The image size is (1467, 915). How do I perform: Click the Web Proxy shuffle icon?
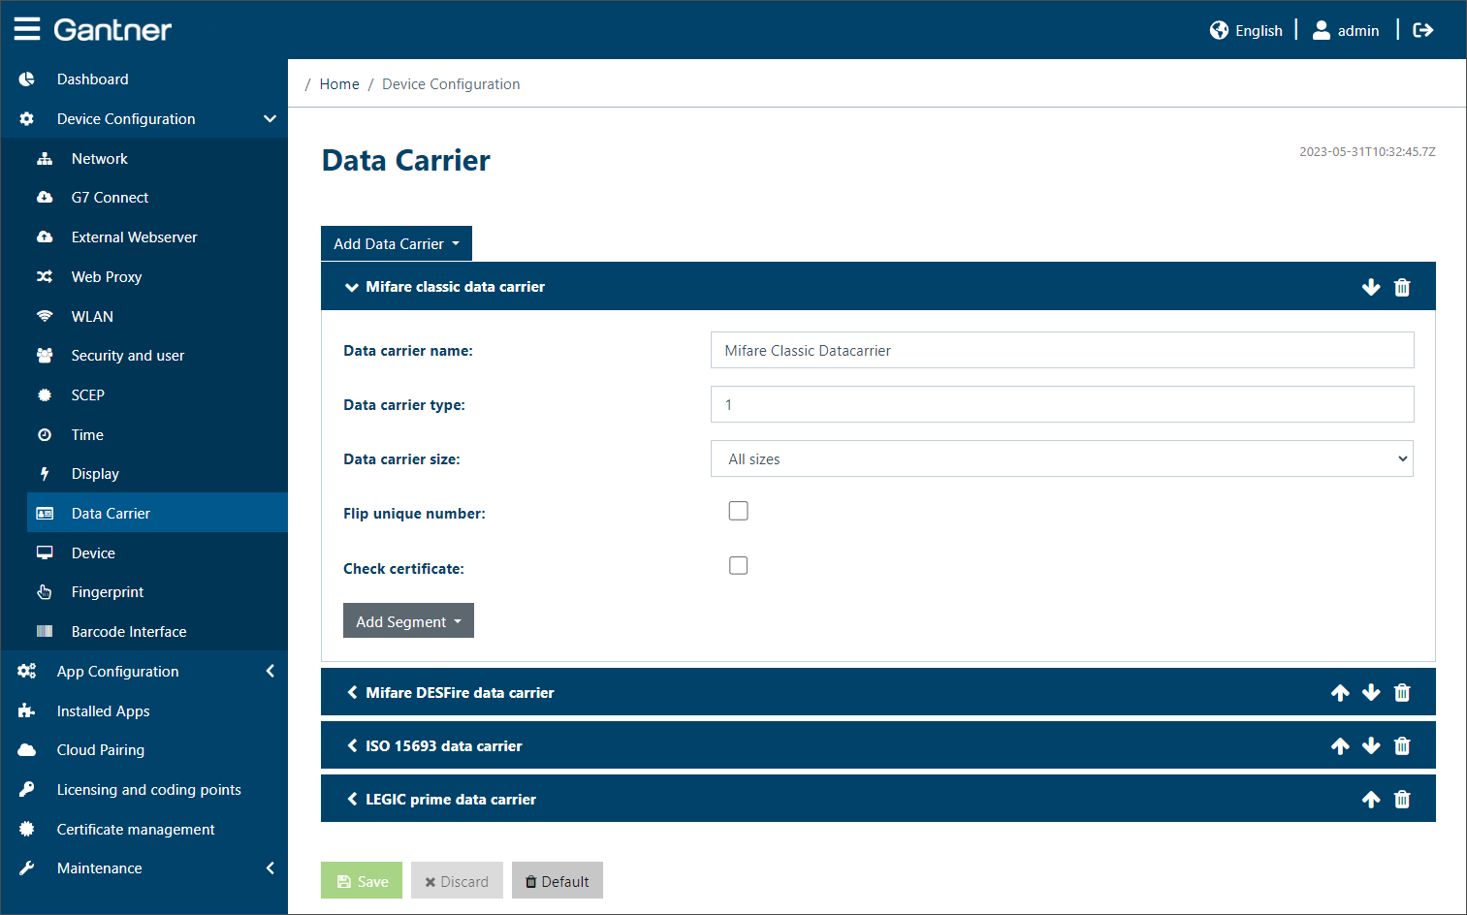(x=45, y=276)
